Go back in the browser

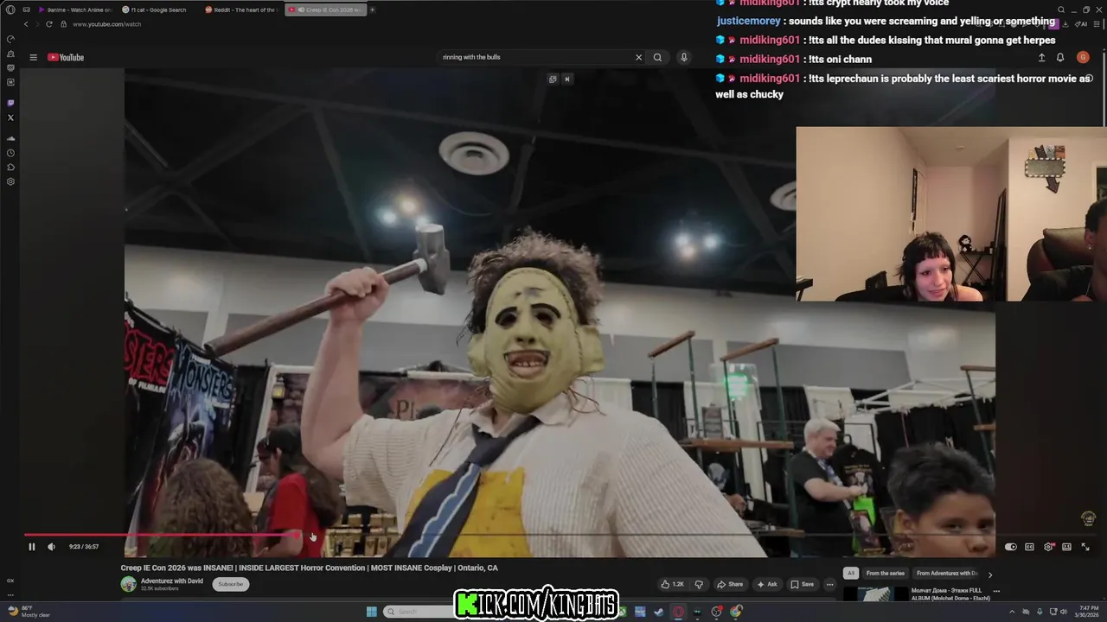click(x=26, y=24)
